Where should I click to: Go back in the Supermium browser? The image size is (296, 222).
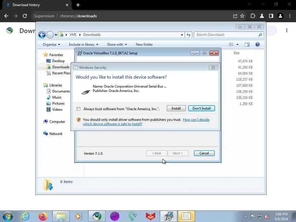coord(6,16)
